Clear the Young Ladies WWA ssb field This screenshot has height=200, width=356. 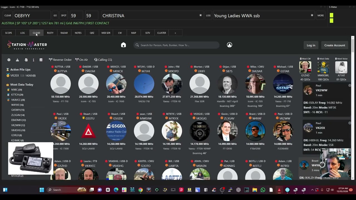(312, 15)
